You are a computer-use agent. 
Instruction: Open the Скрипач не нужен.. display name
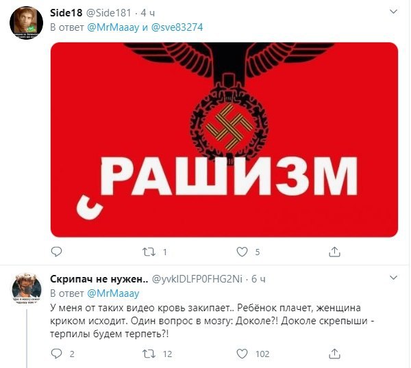pyautogui.click(x=99, y=279)
